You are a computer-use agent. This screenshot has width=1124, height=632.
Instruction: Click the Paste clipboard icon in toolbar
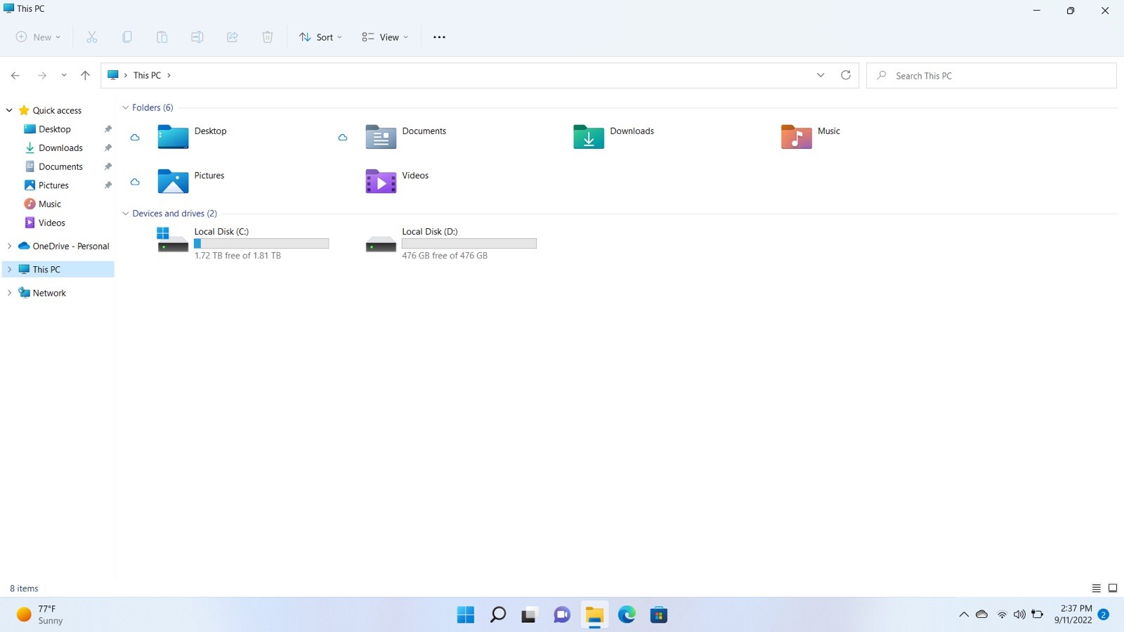(162, 37)
